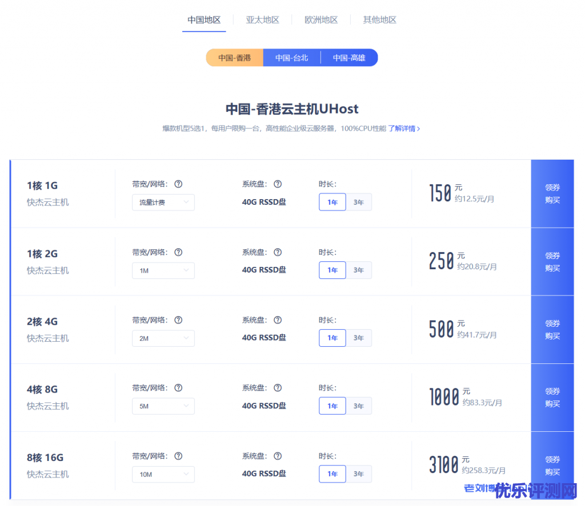Open the 流量计费 bandwidth dropdown

click(x=163, y=203)
